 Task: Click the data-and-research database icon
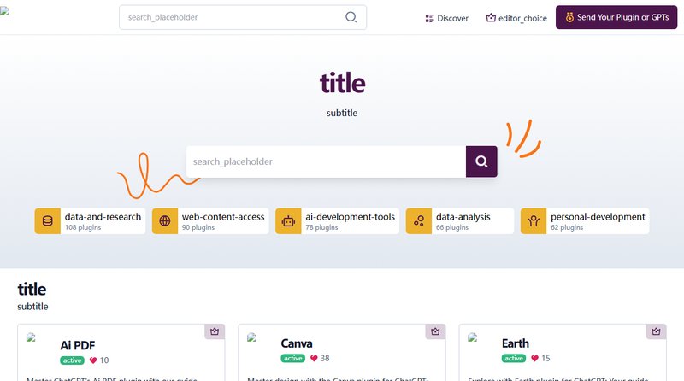coord(48,221)
